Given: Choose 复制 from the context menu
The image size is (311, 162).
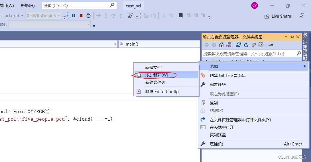Looking at the screenshot, I should pyautogui.click(x=253, y=103).
